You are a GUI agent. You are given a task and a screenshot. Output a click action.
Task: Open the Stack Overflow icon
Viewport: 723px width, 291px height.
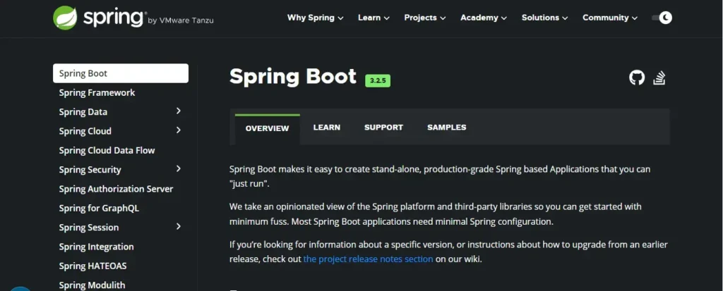(x=659, y=78)
